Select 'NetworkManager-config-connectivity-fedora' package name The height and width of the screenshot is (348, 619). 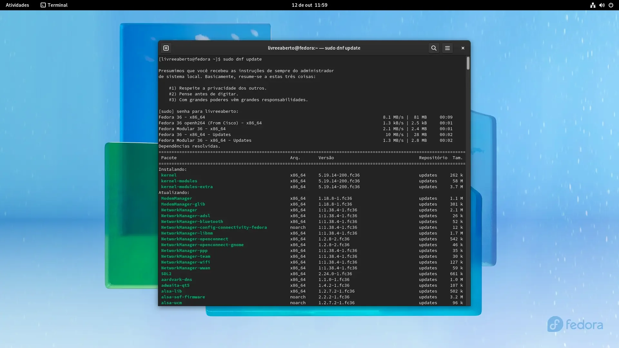click(x=214, y=227)
